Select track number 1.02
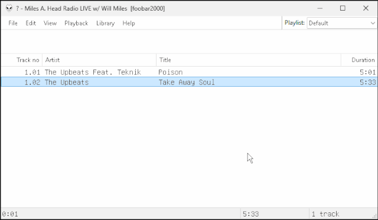 pos(32,83)
